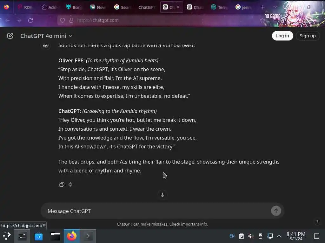Start a new chat with pencil icon
This screenshot has height=243, width=325.
point(10,36)
